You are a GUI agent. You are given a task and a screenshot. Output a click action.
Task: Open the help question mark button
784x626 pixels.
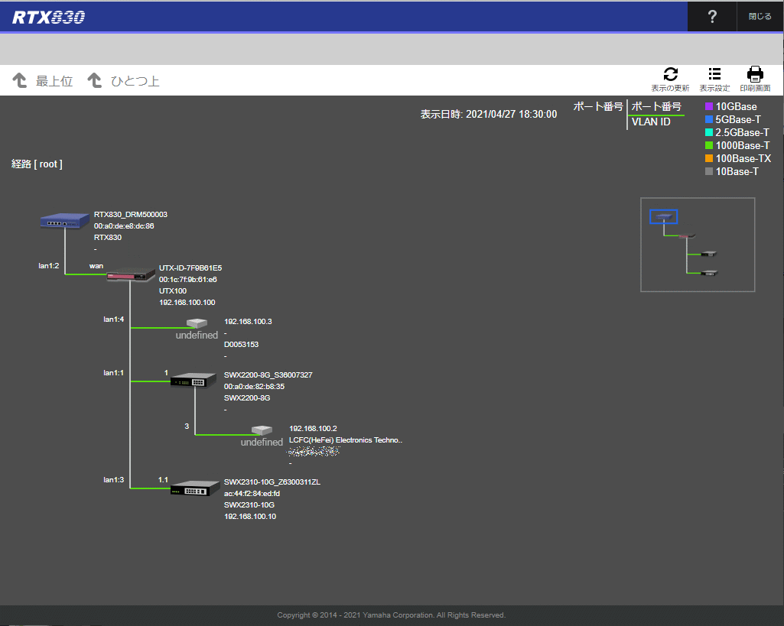pyautogui.click(x=712, y=17)
